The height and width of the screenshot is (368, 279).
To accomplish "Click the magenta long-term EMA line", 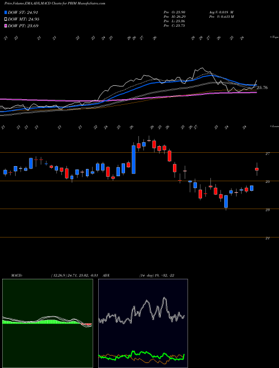I will 128,98.
